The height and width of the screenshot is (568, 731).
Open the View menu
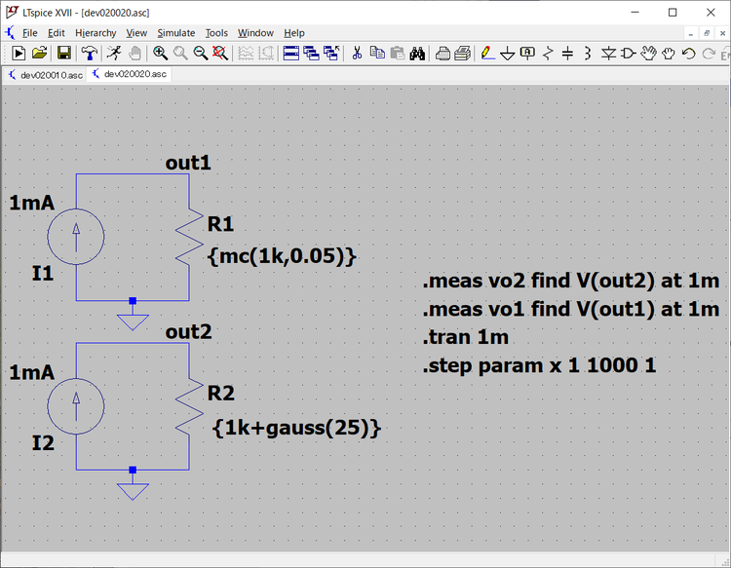pyautogui.click(x=136, y=33)
